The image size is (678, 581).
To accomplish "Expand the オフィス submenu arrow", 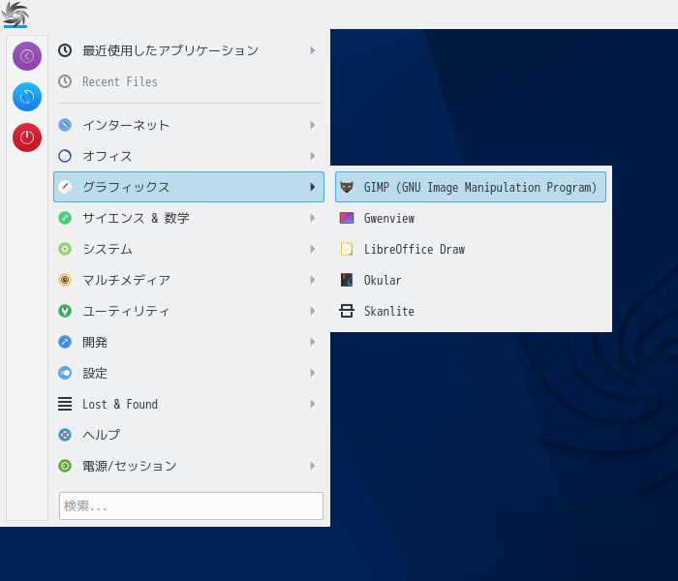I will point(313,156).
